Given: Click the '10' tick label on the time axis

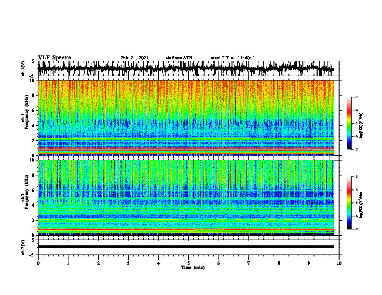Looking at the screenshot, I should point(339,263).
